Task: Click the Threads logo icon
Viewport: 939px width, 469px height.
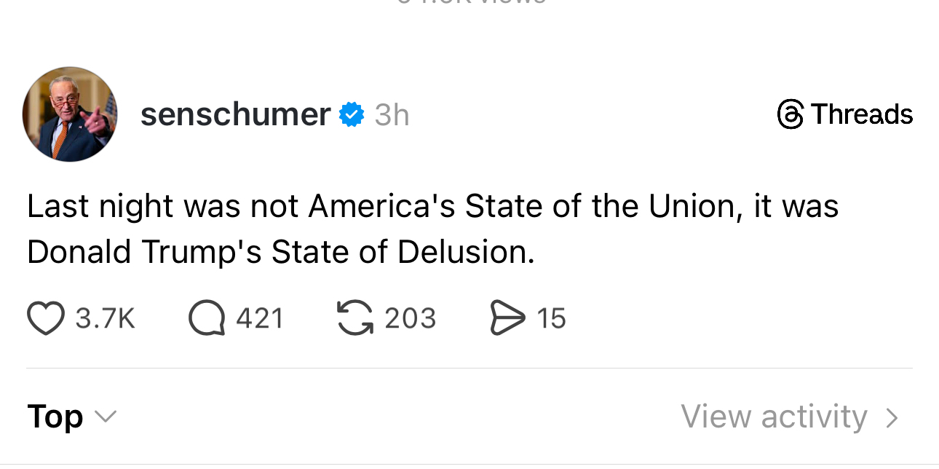Action: pyautogui.click(x=790, y=114)
